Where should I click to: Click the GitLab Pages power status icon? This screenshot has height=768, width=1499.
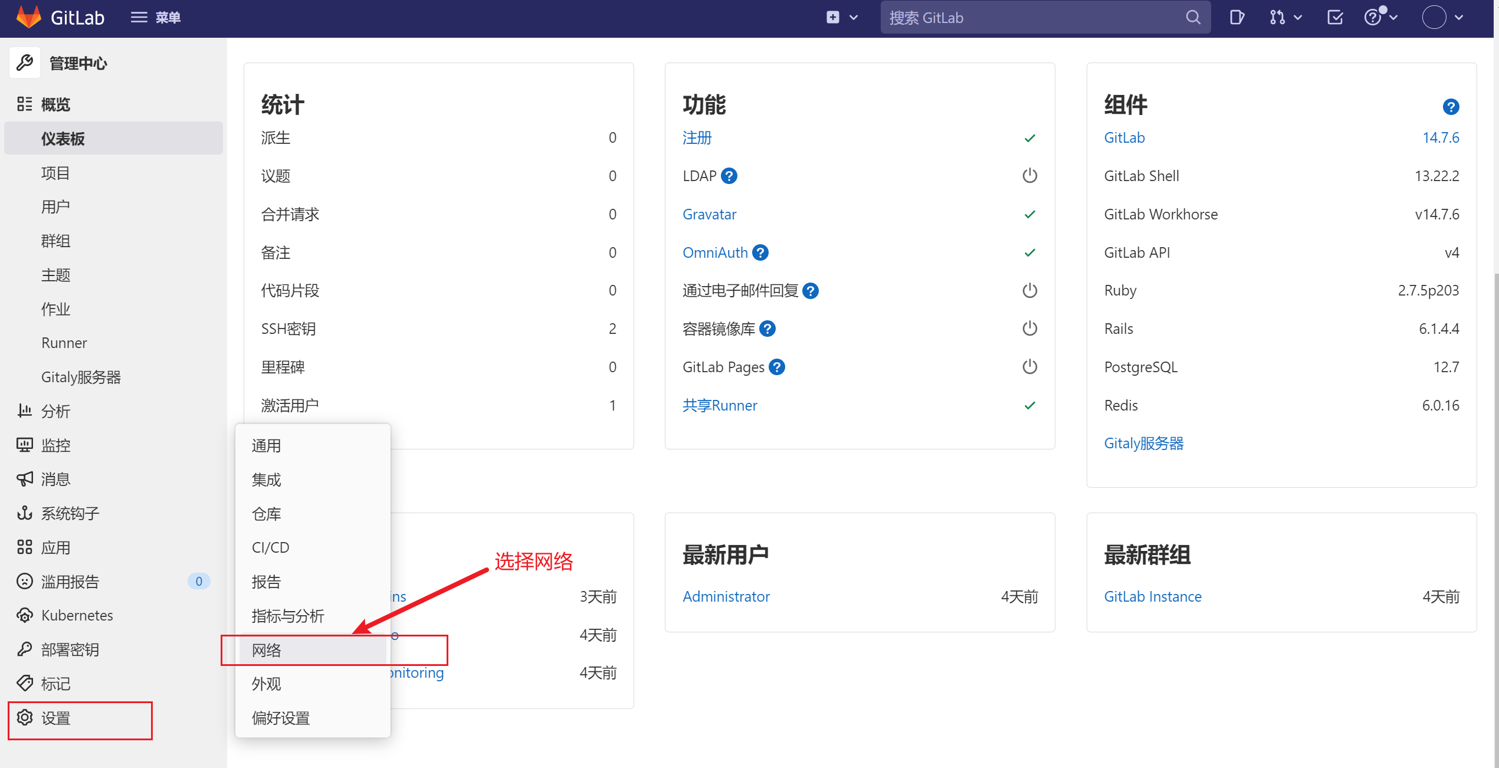(x=1029, y=367)
